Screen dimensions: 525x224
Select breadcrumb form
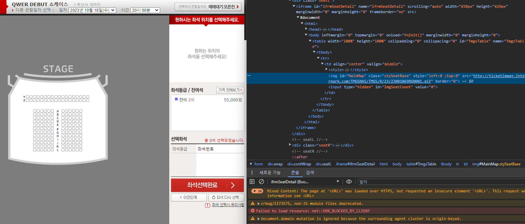click(258, 164)
